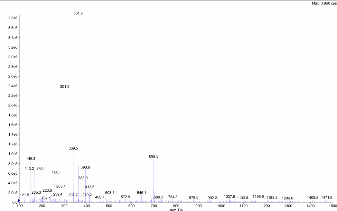Click the 263.1 peak label

[x=56, y=173]
